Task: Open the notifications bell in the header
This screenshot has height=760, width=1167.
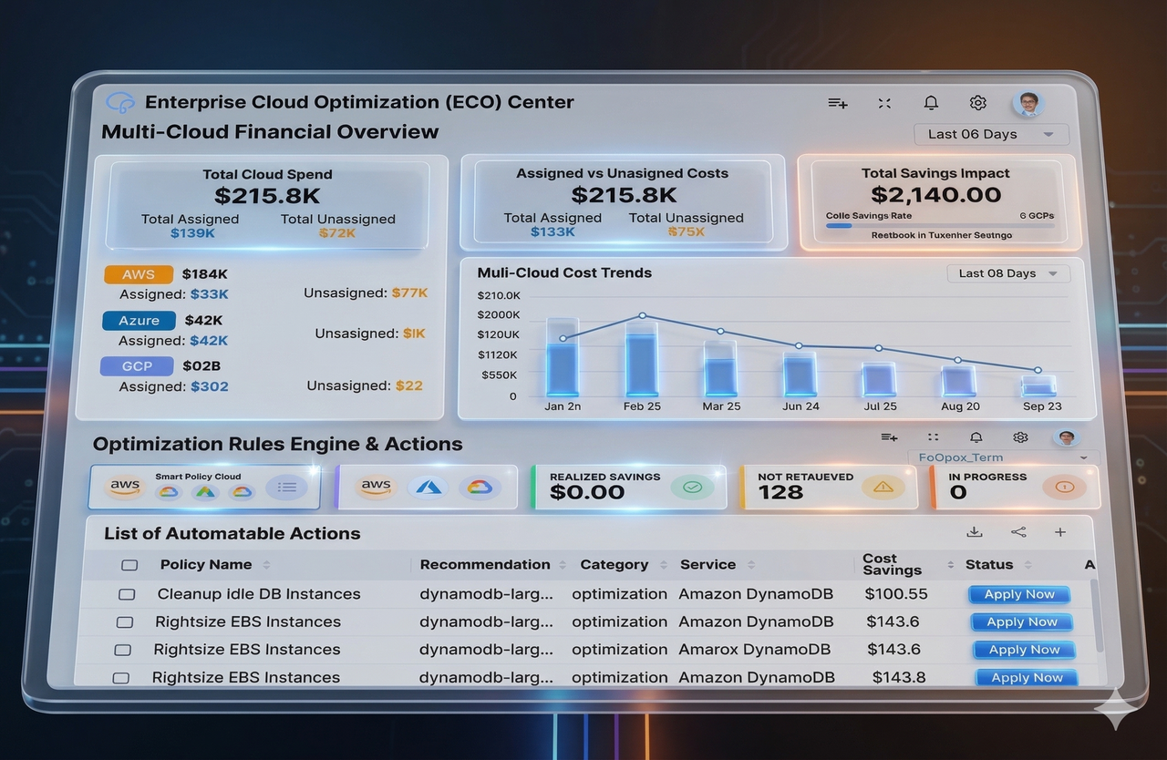Action: coord(931,102)
